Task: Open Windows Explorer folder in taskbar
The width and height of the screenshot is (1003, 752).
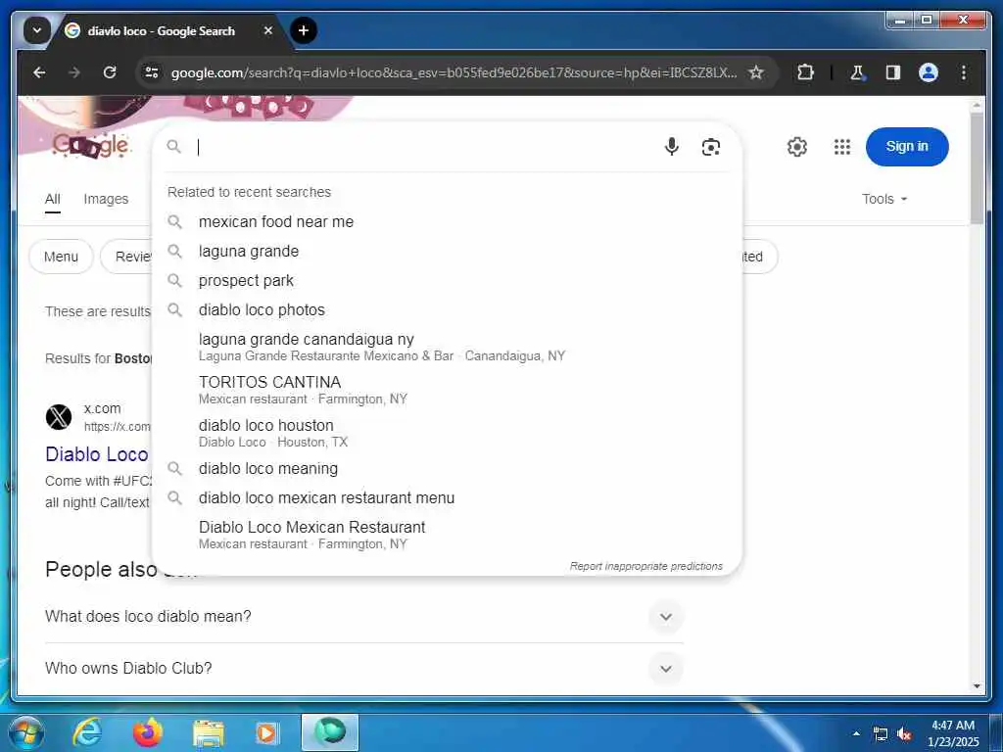Action: [209, 732]
